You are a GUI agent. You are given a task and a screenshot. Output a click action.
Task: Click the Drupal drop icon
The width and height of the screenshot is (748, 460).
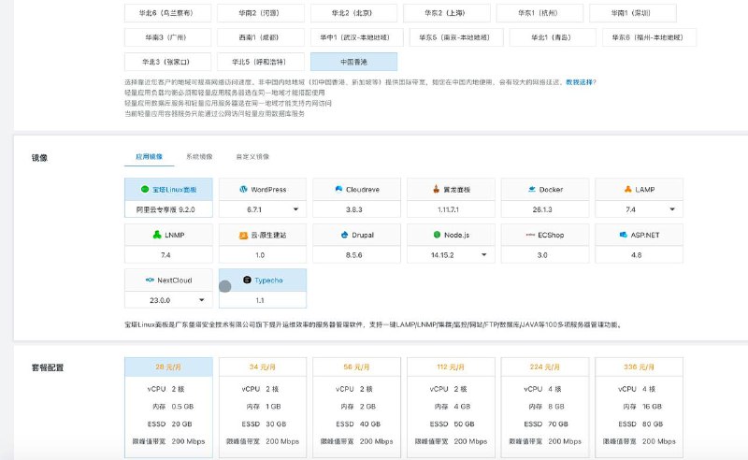click(344, 235)
